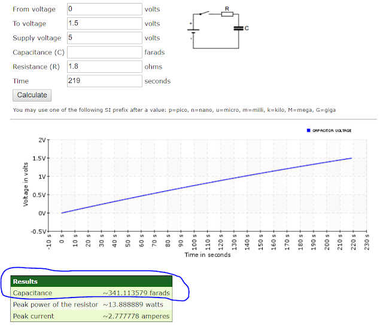Click the Capacitor Voltage legend label
This screenshot has width=383, height=328.
[x=332, y=131]
